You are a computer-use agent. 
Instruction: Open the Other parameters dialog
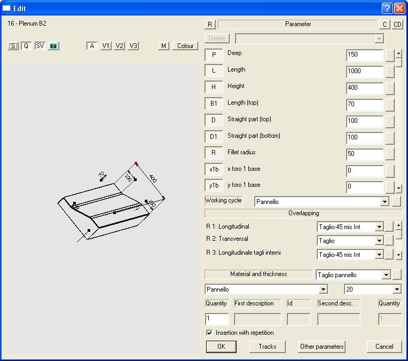pyautogui.click(x=322, y=347)
